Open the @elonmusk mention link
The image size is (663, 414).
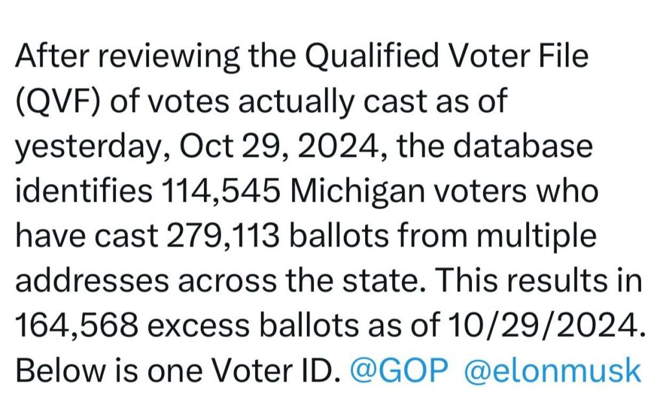point(553,371)
